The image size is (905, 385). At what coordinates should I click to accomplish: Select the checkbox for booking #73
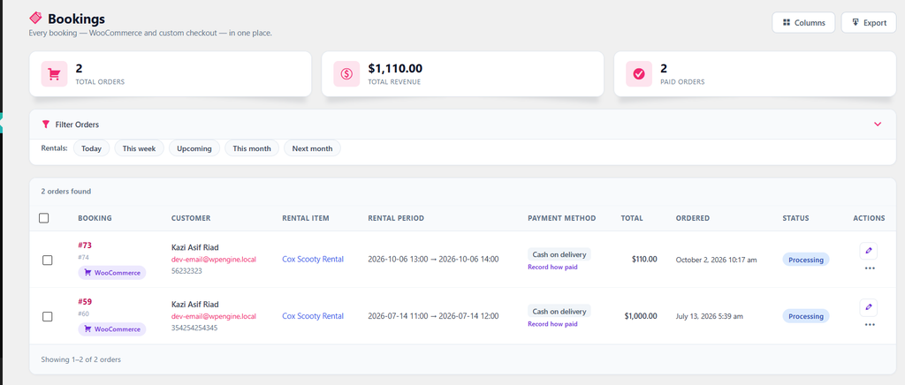click(48, 260)
